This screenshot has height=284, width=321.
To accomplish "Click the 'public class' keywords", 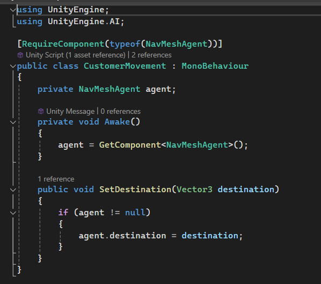I will point(48,66).
